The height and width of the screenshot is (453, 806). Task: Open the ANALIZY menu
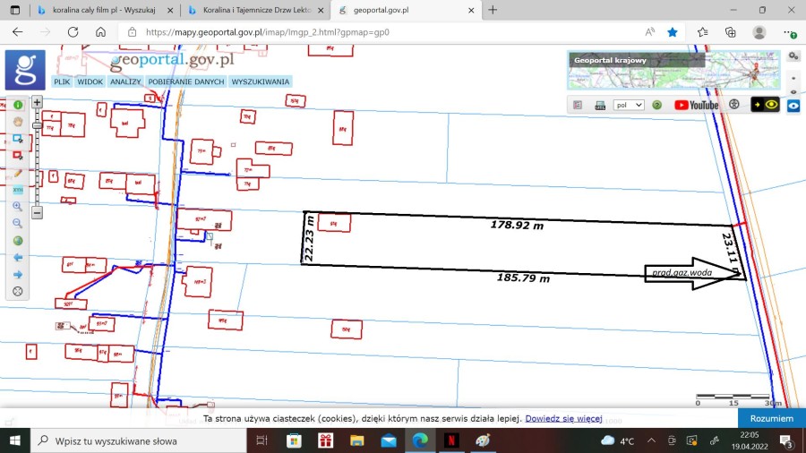[126, 81]
